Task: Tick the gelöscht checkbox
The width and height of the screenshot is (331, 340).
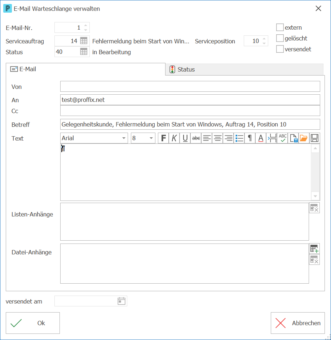Action: (x=280, y=38)
